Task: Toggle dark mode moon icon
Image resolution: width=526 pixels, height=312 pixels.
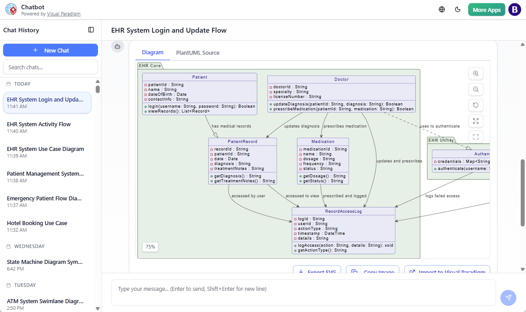Action: (458, 10)
